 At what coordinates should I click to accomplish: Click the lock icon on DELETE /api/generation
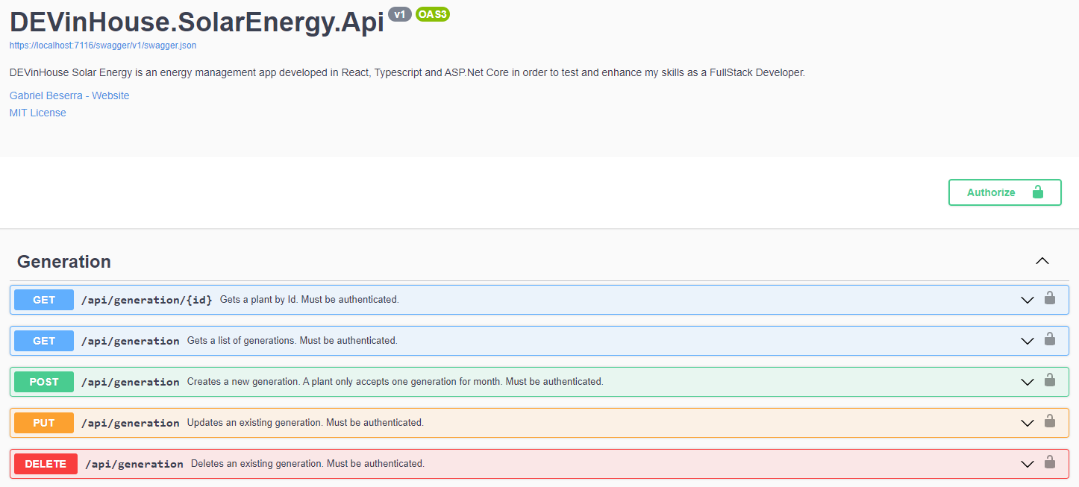coord(1050,463)
